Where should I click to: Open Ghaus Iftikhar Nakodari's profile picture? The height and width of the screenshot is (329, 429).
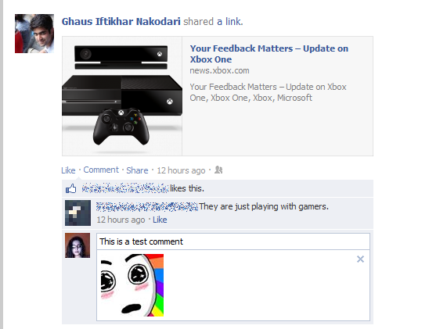point(34,34)
